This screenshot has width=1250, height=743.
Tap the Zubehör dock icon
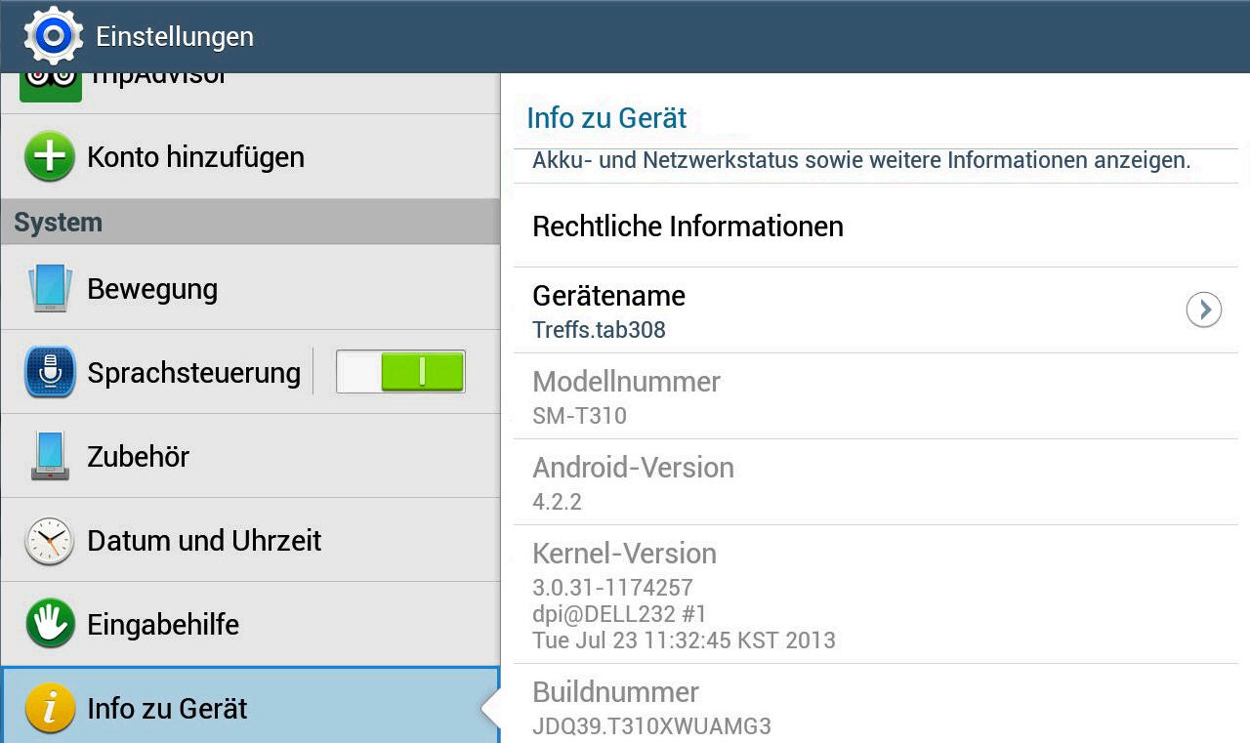point(50,456)
